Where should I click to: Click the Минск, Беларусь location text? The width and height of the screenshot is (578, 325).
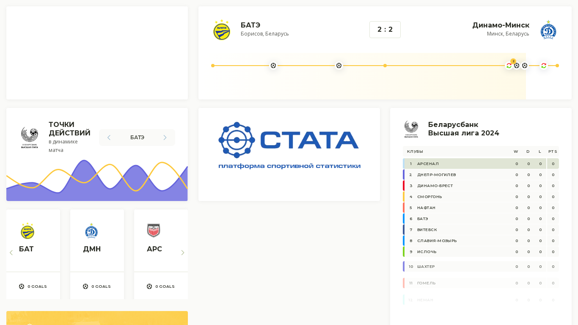point(508,34)
